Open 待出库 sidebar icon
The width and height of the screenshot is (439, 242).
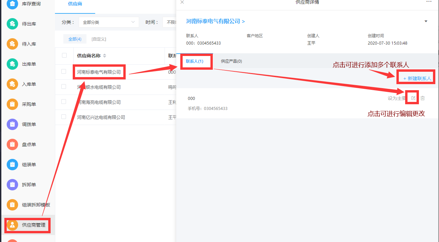[12, 24]
